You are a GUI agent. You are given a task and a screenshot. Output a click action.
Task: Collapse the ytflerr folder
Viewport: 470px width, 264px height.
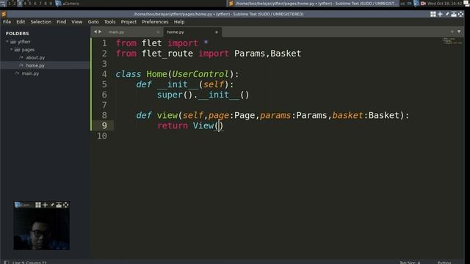7,42
